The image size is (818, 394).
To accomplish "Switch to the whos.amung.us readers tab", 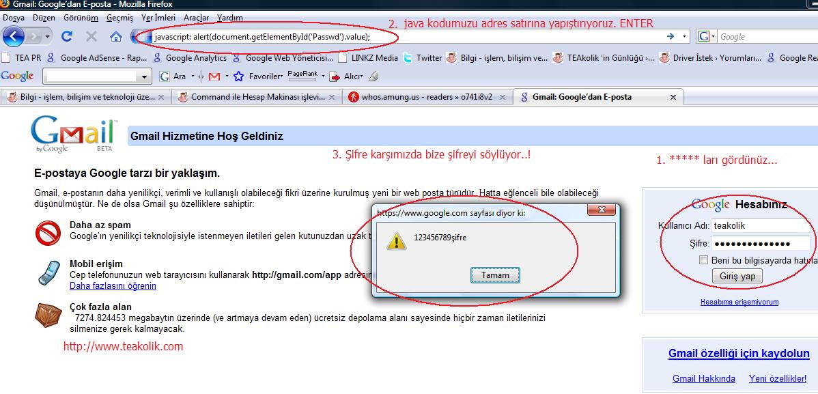I will 427,97.
